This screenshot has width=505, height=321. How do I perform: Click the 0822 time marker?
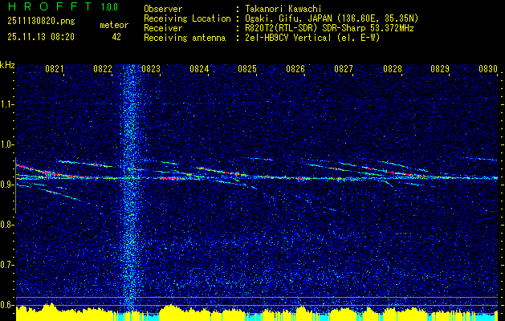click(103, 68)
